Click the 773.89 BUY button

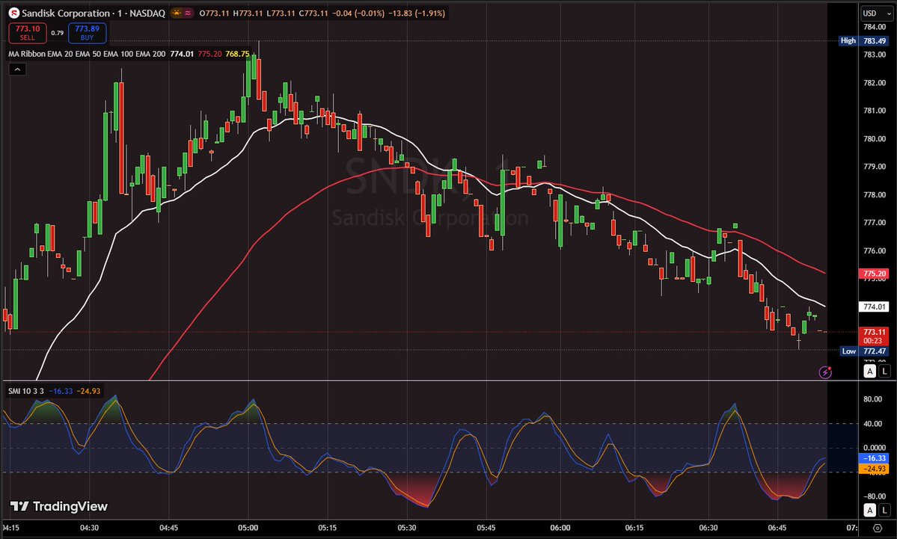click(87, 33)
